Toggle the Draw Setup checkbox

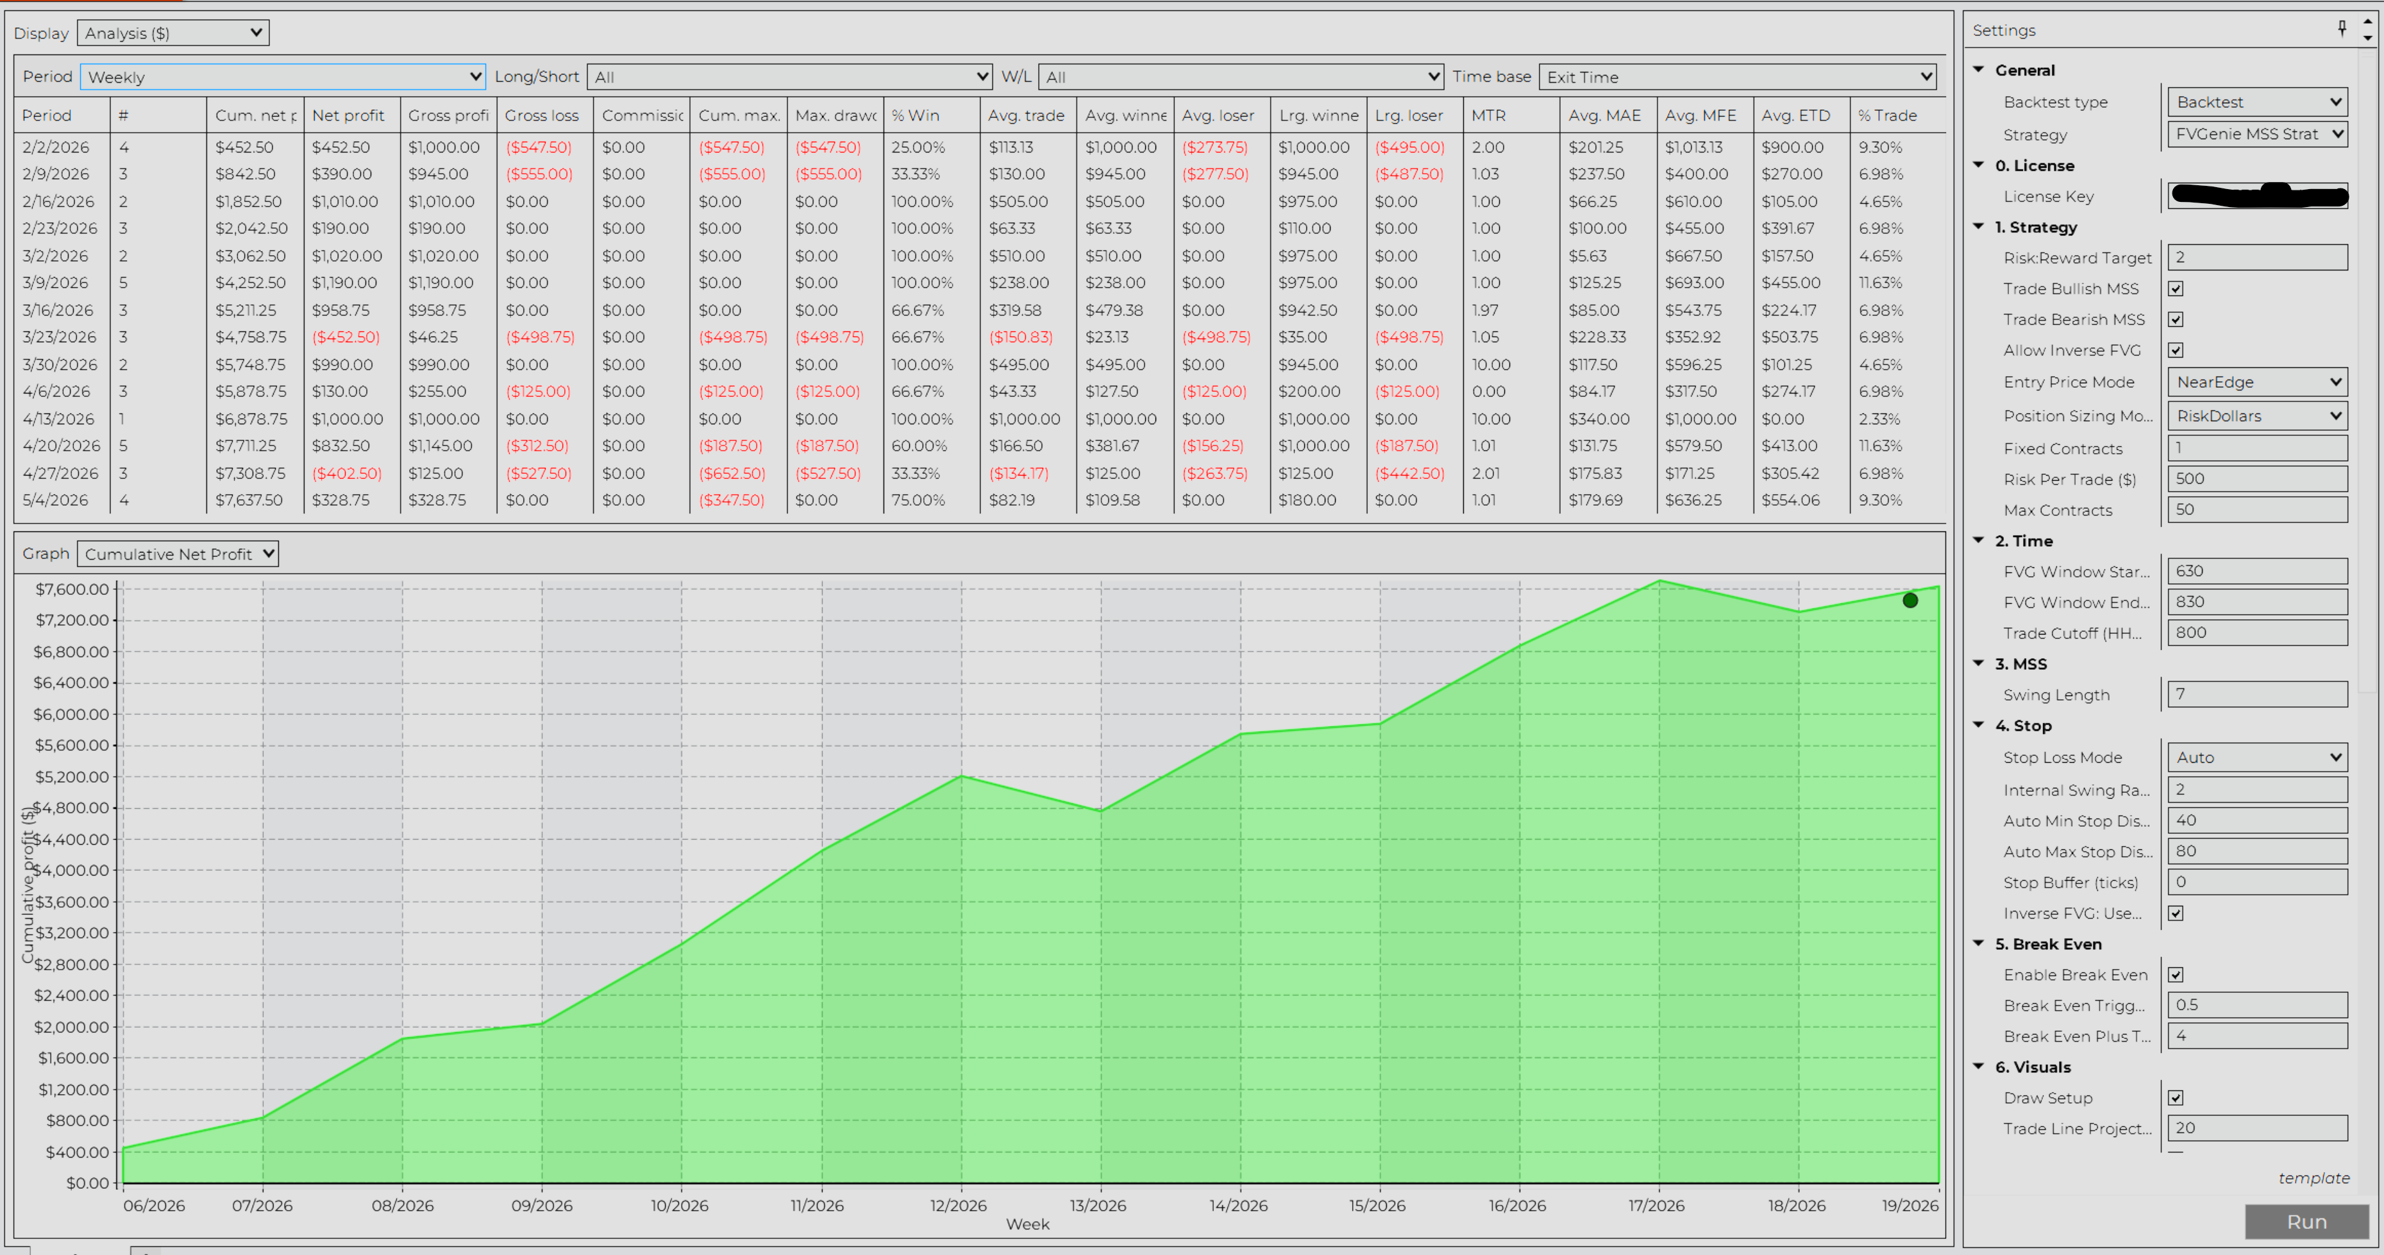coord(2176,1098)
